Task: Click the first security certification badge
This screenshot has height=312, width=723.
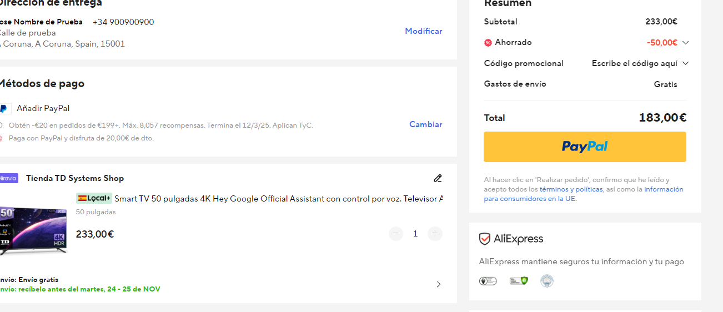Action: coord(488,281)
